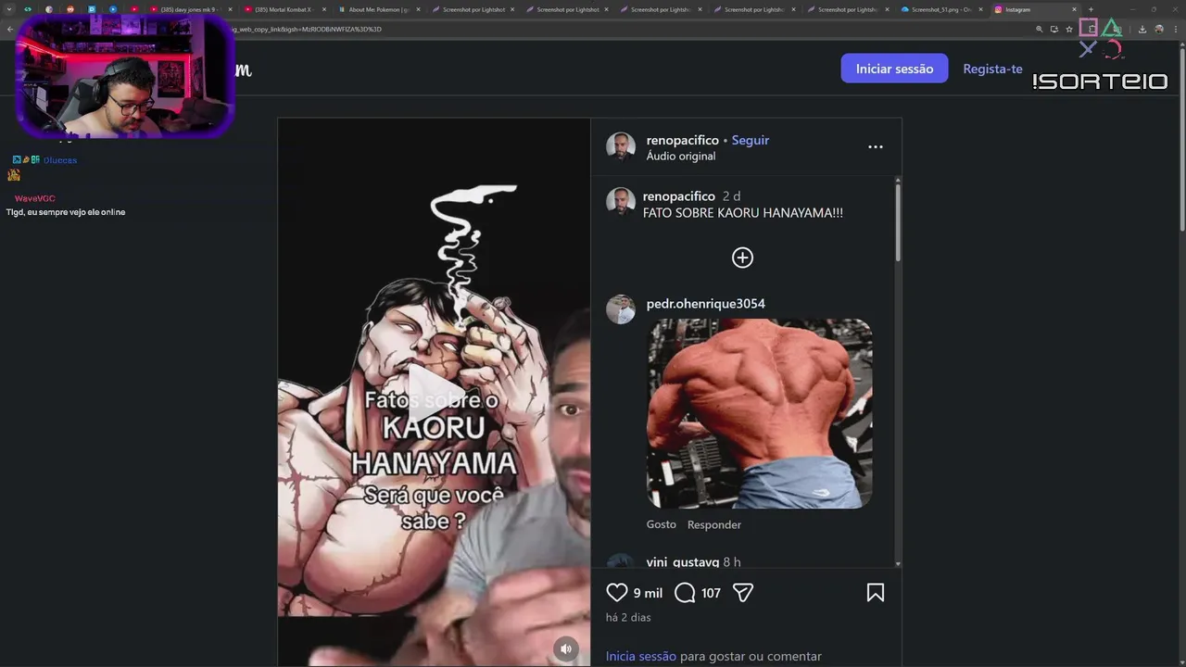Click the 107 comments count

(711, 593)
